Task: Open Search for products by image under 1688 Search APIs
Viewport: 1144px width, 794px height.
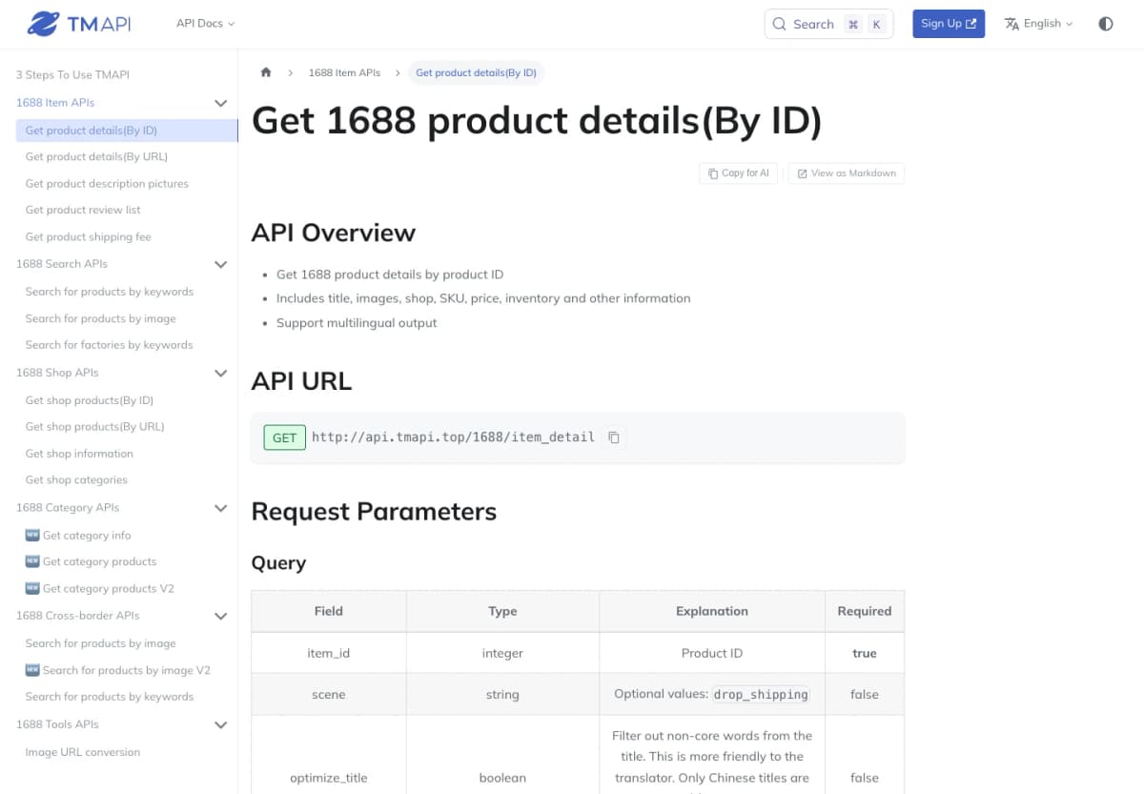Action: click(100, 318)
